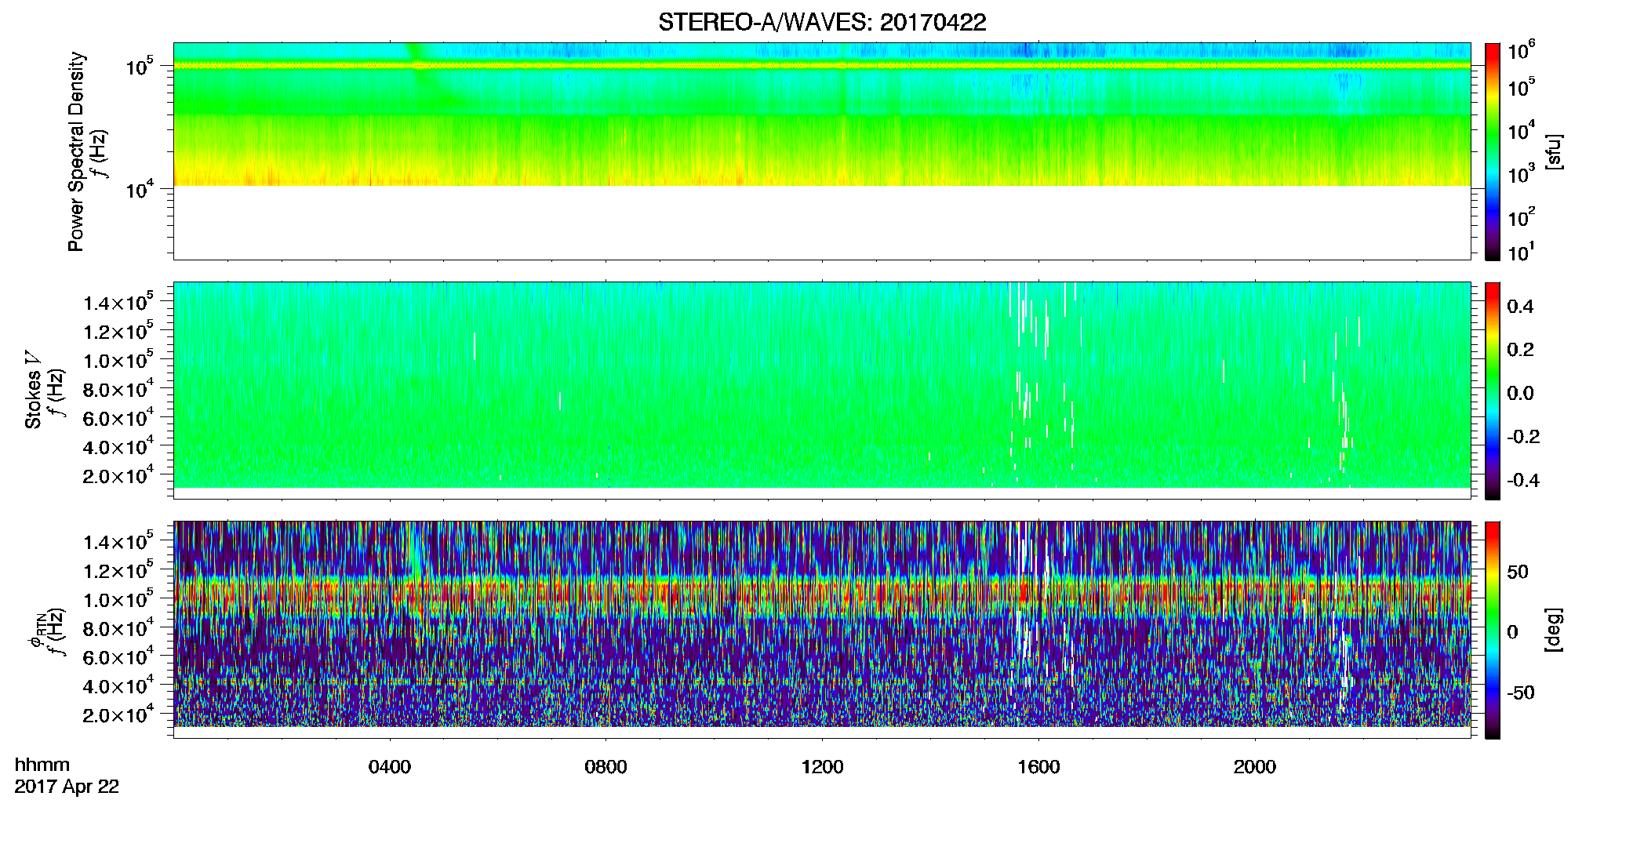Click the lower [deg] units label
This screenshot has width=1644, height=847.
click(1554, 630)
